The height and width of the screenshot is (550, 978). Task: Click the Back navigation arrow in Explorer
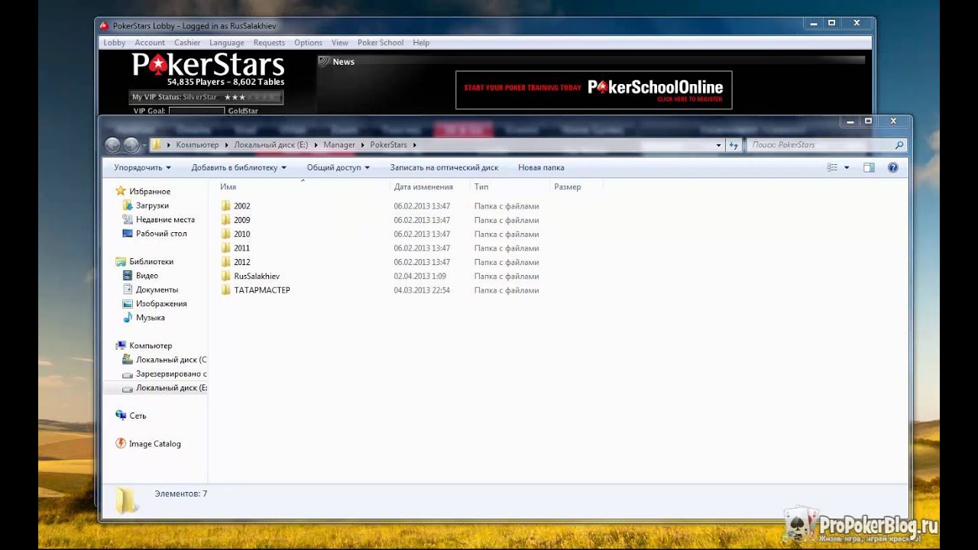[x=112, y=145]
